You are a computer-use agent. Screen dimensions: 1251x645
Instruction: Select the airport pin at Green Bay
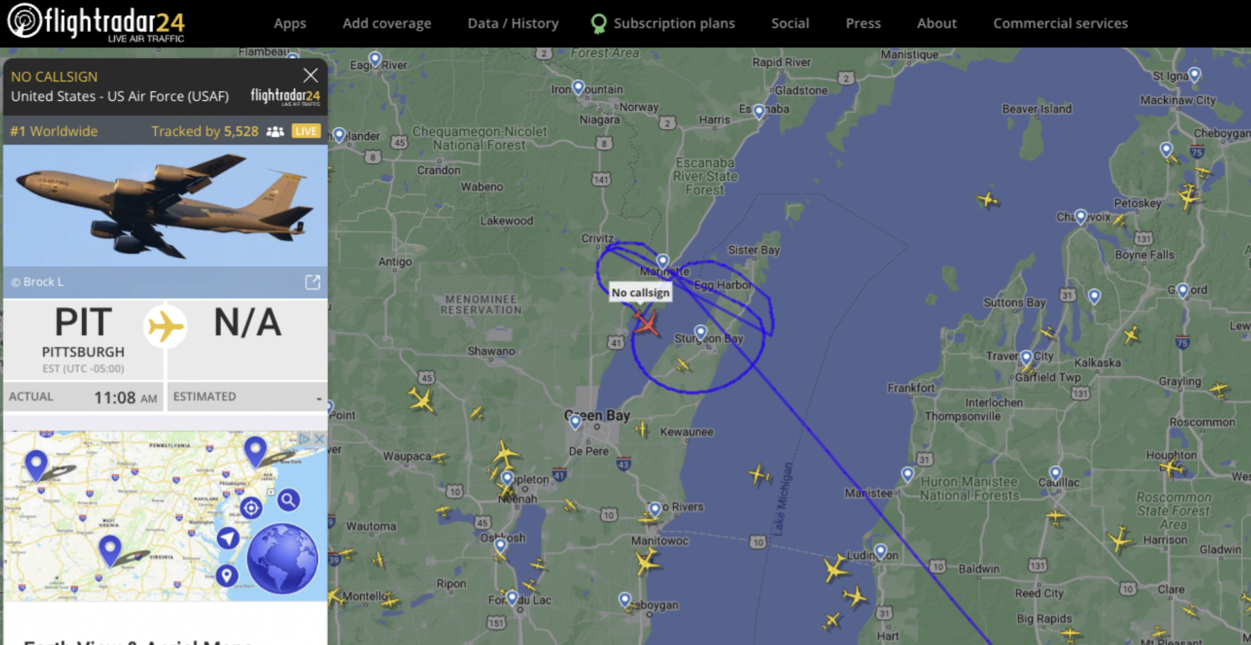point(575,422)
